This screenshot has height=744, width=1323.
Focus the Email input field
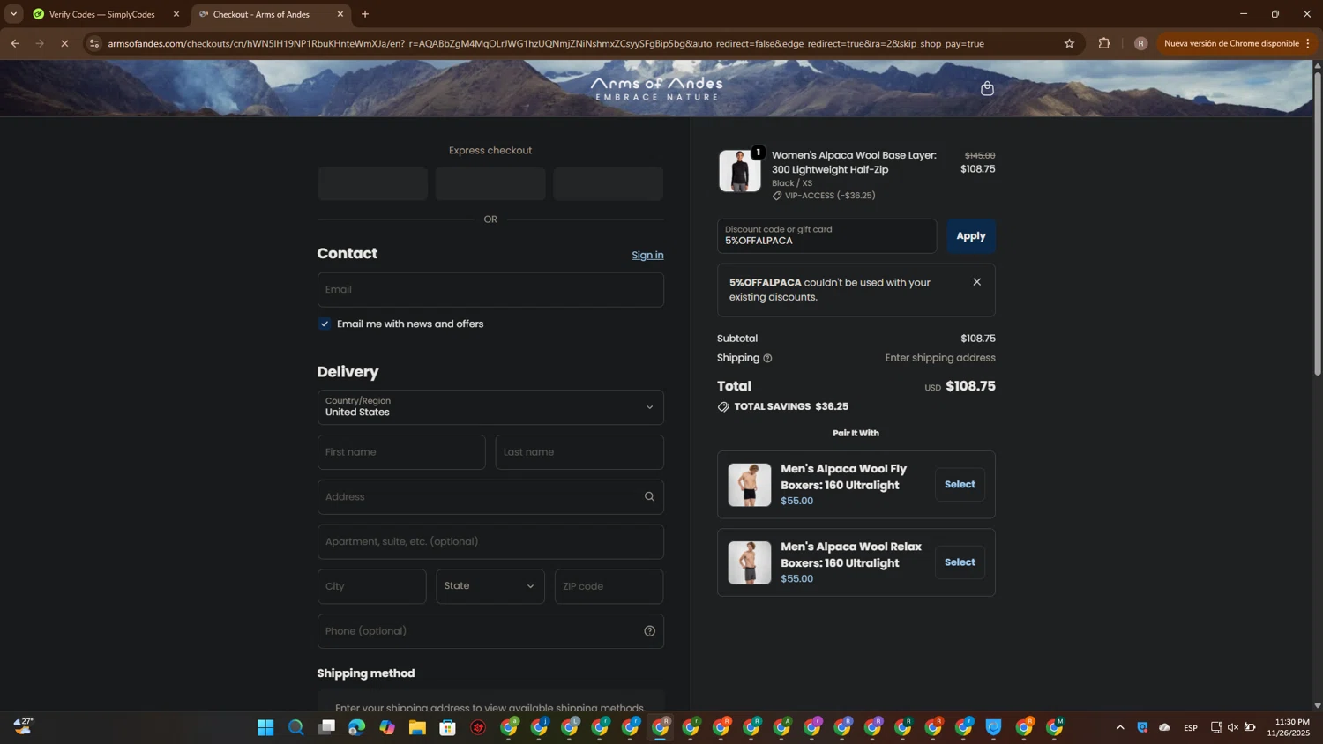pyautogui.click(x=490, y=290)
